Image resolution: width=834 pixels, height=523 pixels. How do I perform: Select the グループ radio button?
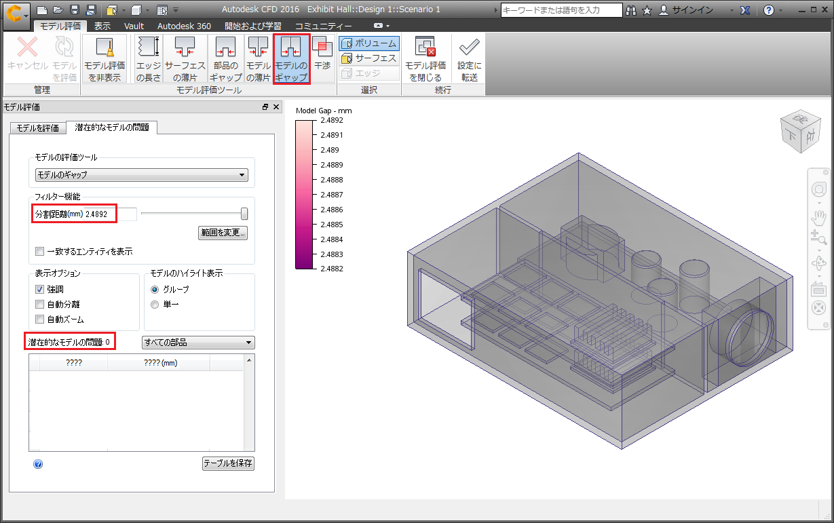point(155,290)
